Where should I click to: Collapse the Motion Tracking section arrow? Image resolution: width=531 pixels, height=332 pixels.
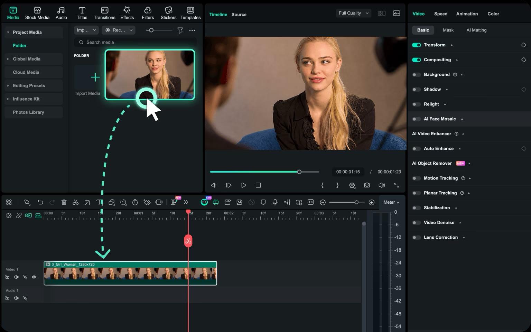coord(470,178)
